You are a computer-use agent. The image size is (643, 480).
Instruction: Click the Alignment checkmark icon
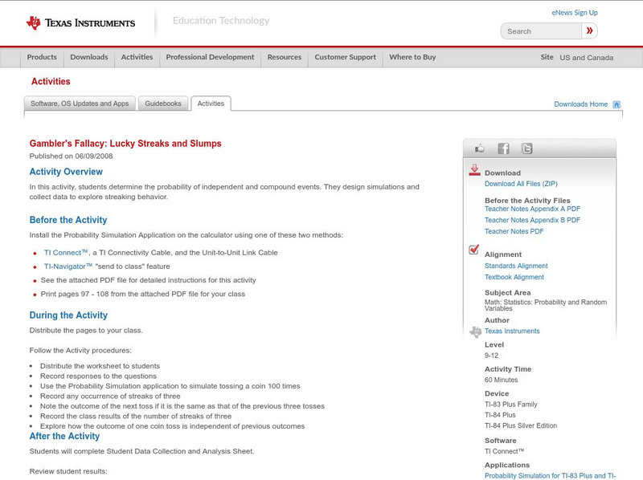click(474, 250)
